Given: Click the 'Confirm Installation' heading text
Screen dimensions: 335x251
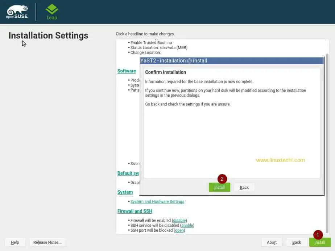Looking at the screenshot, I should (166, 72).
